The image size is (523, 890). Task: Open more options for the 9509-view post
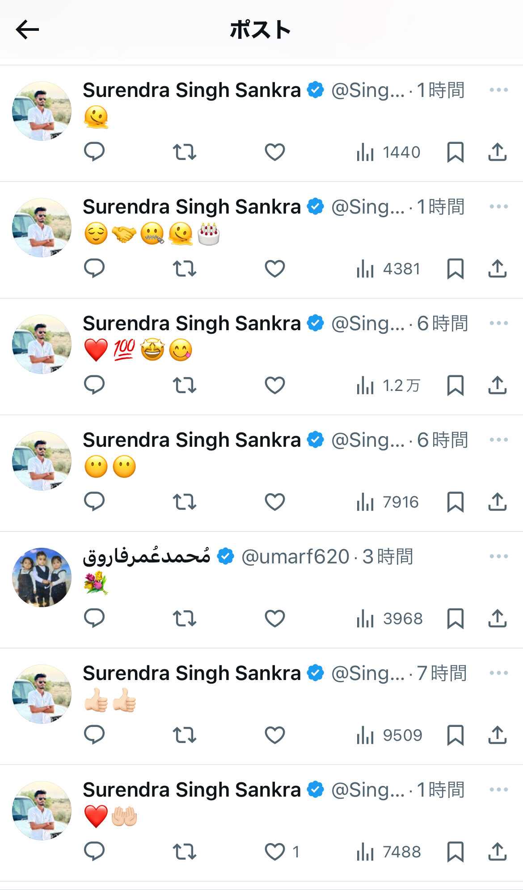498,673
